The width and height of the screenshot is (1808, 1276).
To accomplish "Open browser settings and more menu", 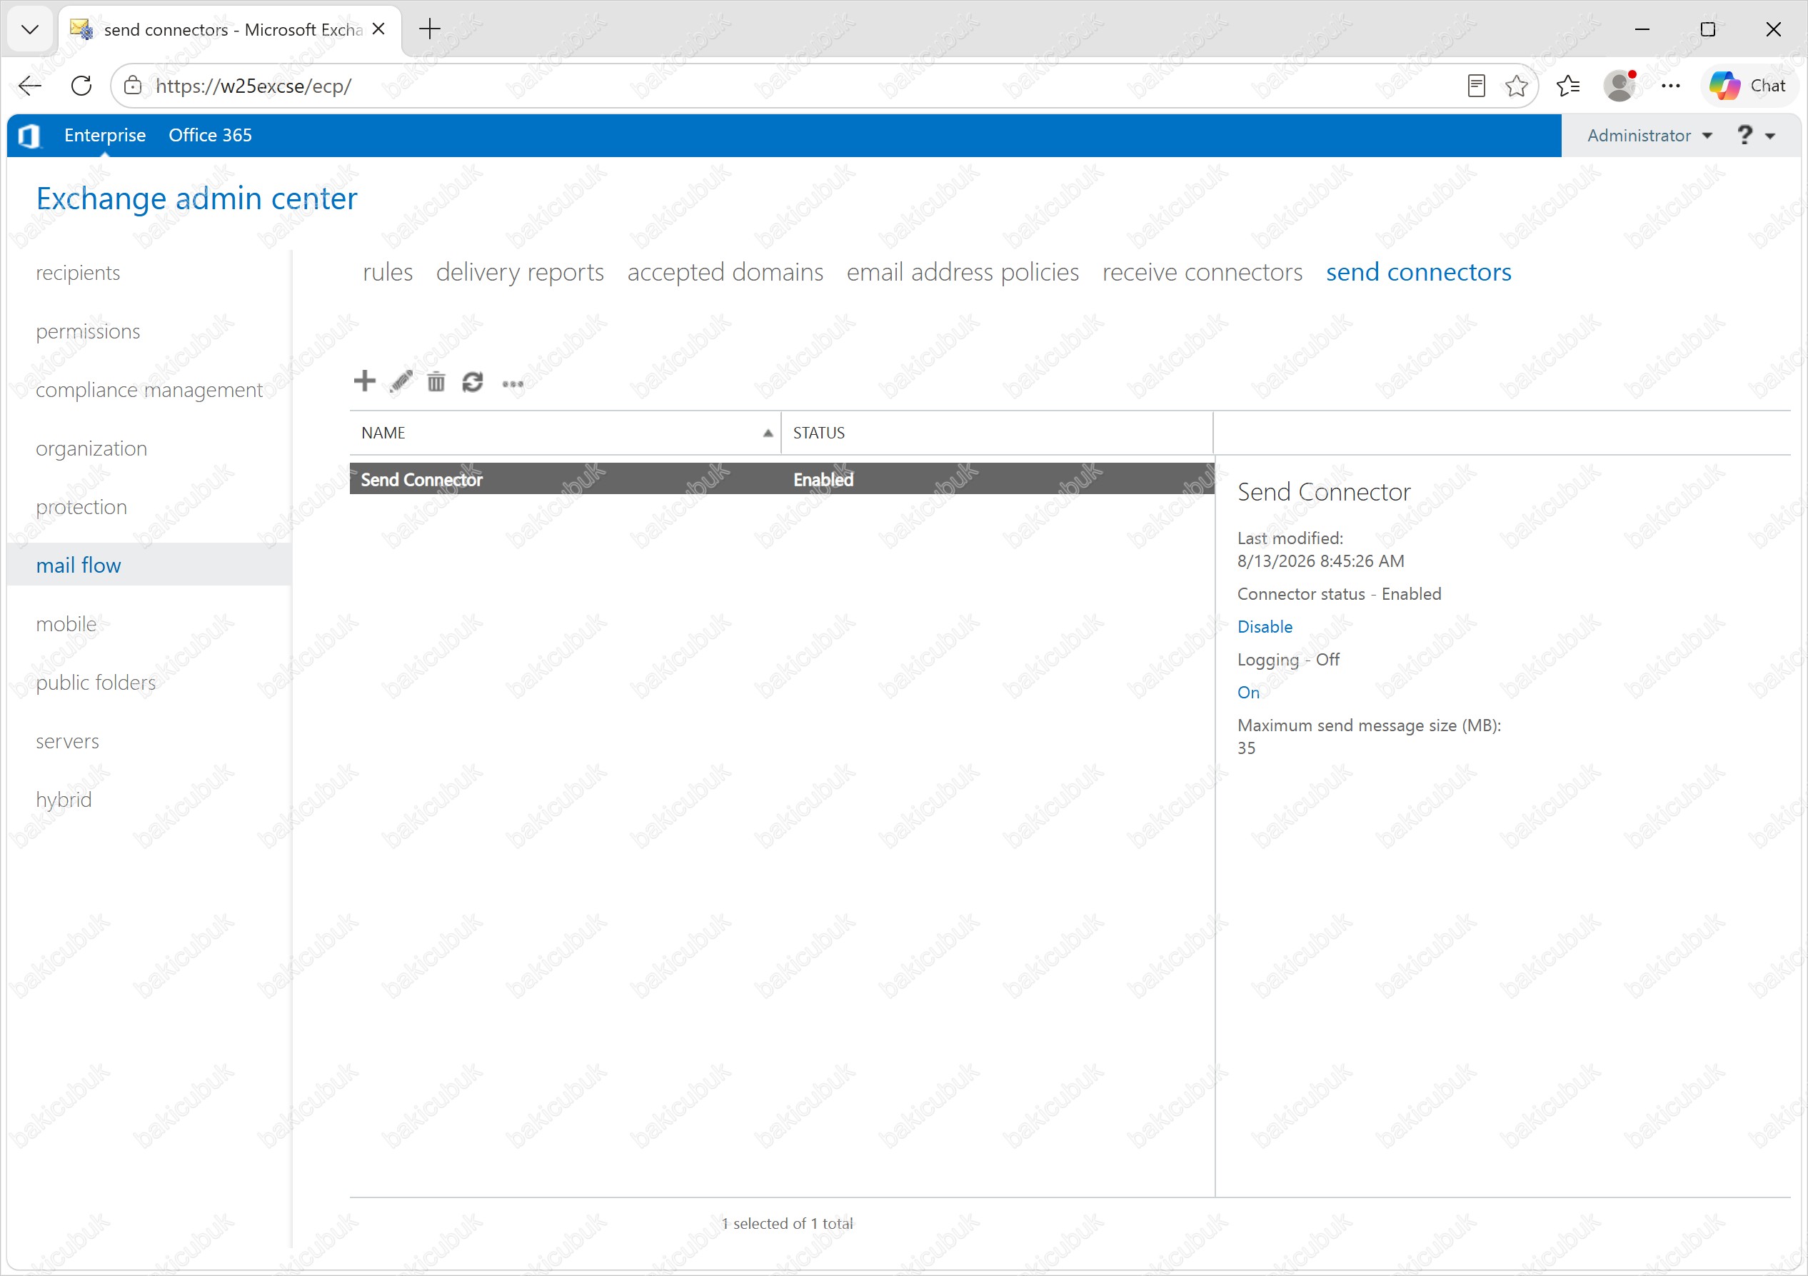I will point(1670,85).
